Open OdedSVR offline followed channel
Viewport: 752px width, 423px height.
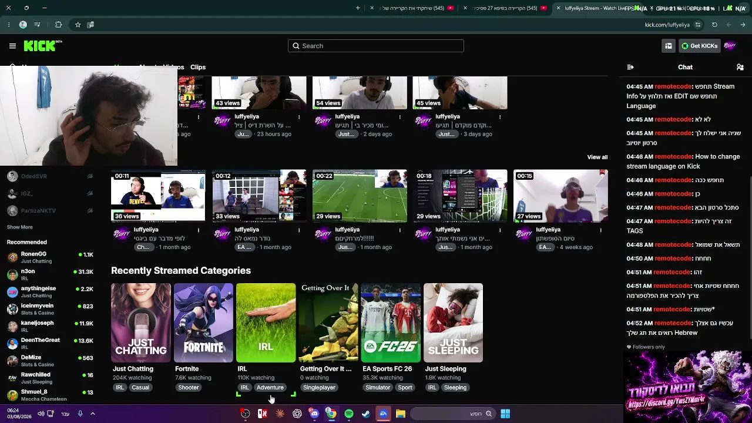click(x=51, y=176)
